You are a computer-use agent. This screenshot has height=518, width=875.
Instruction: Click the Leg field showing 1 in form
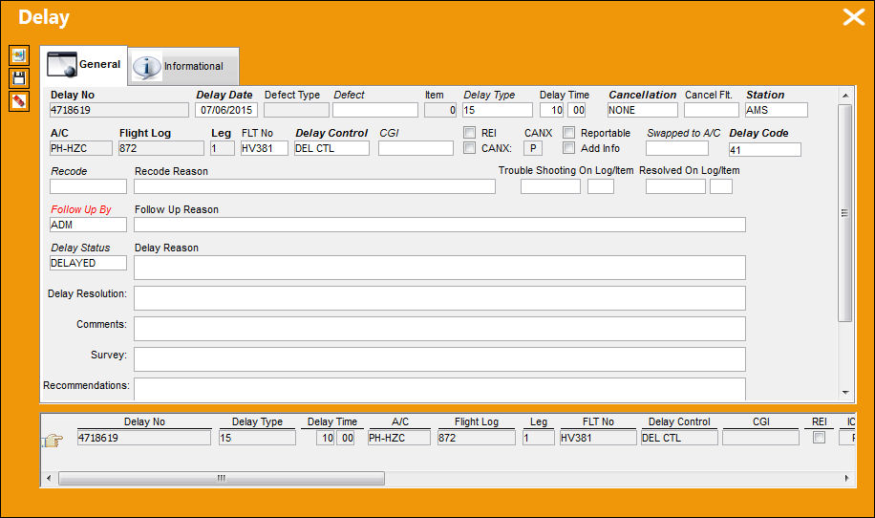223,148
